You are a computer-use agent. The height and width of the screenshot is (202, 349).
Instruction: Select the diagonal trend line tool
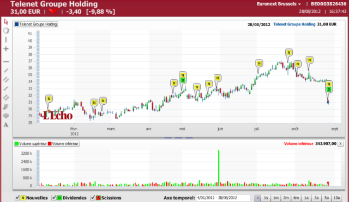click(6, 71)
